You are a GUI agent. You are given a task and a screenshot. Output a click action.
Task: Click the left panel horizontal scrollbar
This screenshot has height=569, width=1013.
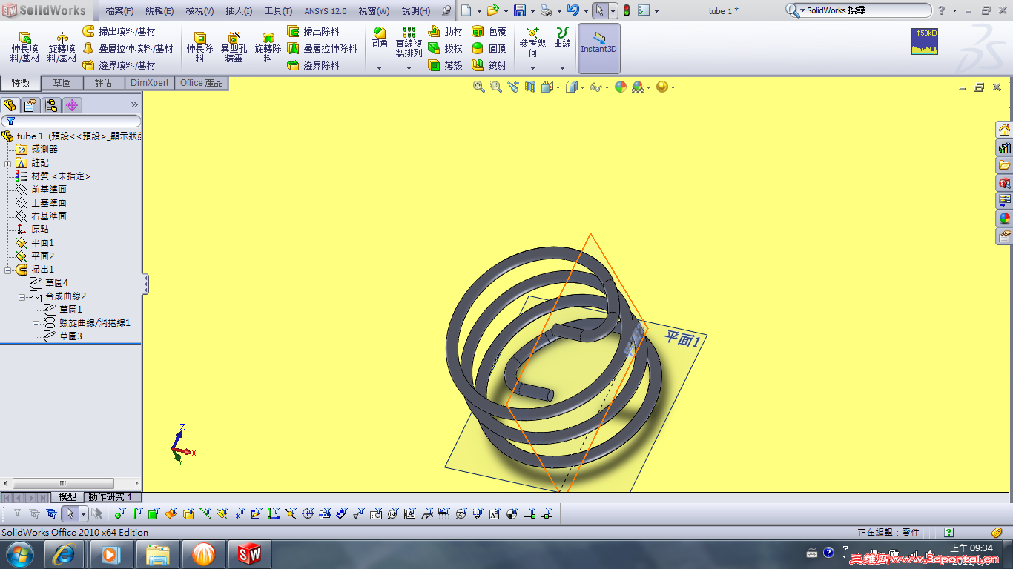coord(71,483)
